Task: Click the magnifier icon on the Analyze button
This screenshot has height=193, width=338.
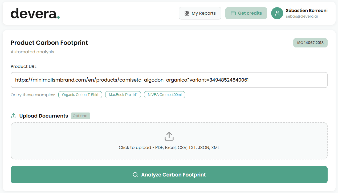Action: point(135,175)
